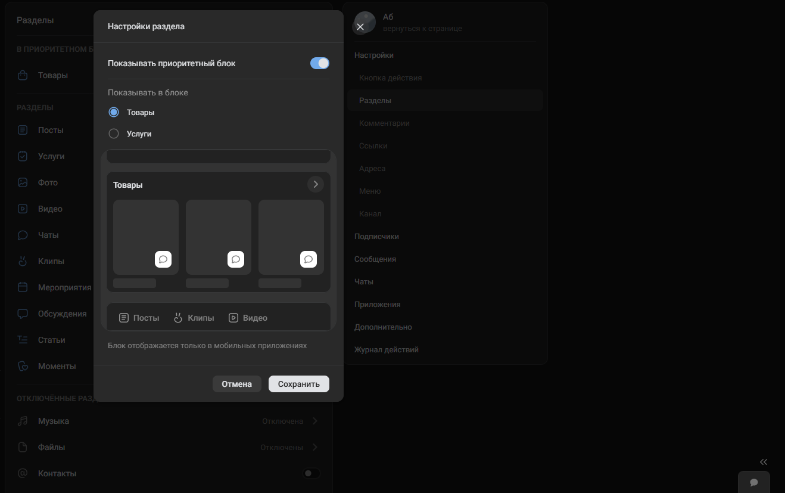Viewport: 785px width, 493px height.
Task: Expand the Товары preview block arrow
Action: tap(316, 184)
